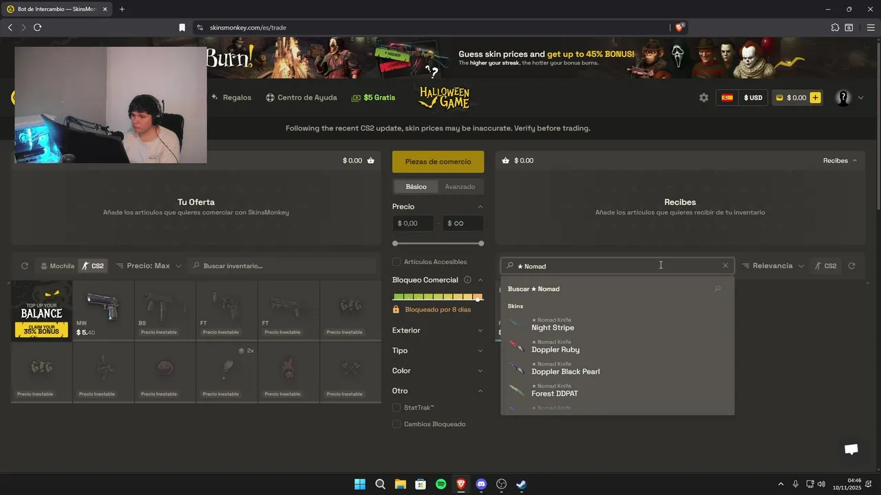This screenshot has height=495, width=881.
Task: Click the basket icon beside your offer total
Action: [x=371, y=160]
